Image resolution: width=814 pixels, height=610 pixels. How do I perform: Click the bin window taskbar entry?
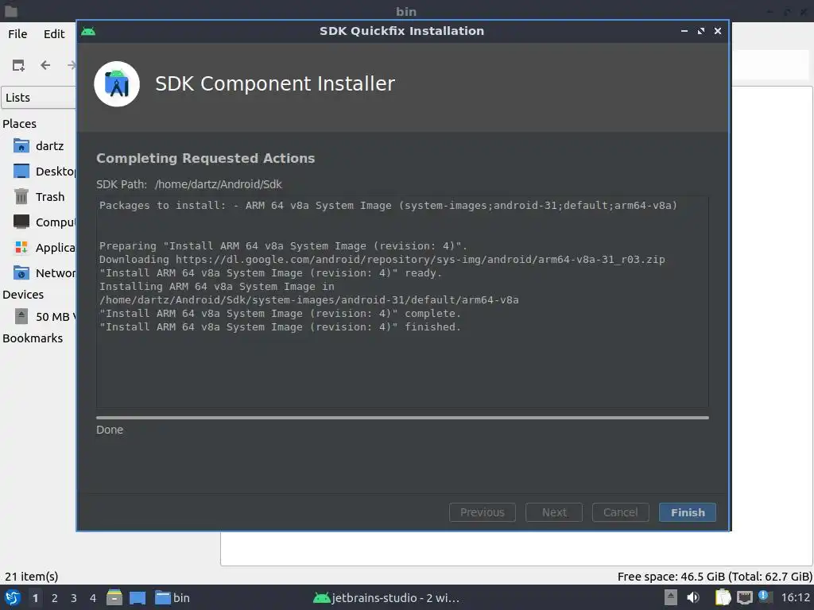172,597
